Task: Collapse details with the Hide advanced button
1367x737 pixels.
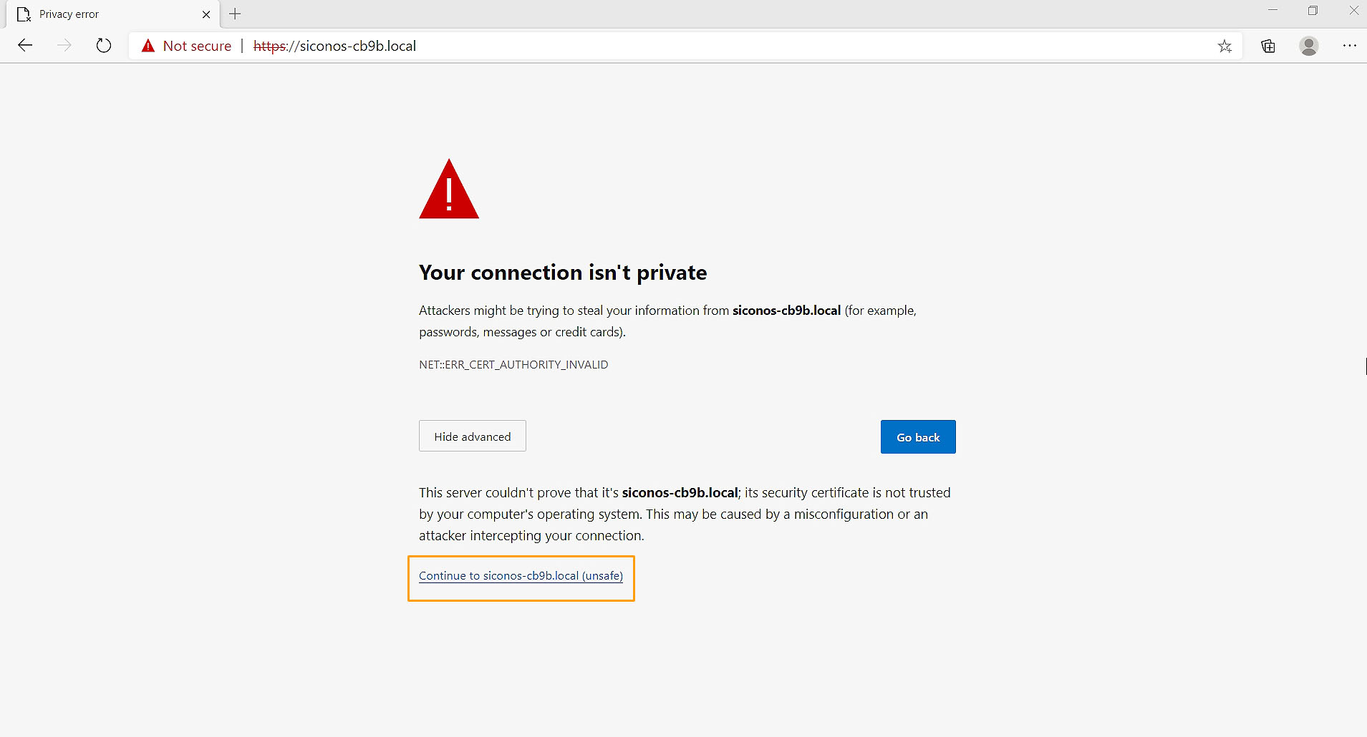Action: tap(473, 436)
